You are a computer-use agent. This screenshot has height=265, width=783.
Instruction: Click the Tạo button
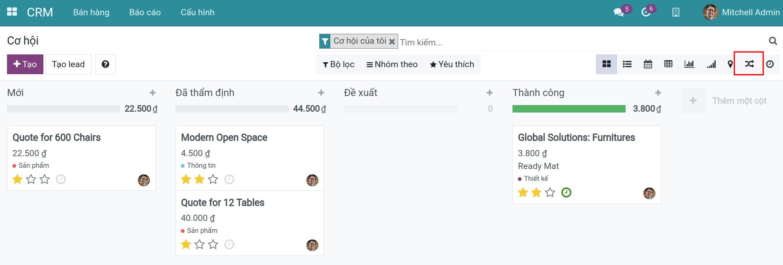click(25, 64)
